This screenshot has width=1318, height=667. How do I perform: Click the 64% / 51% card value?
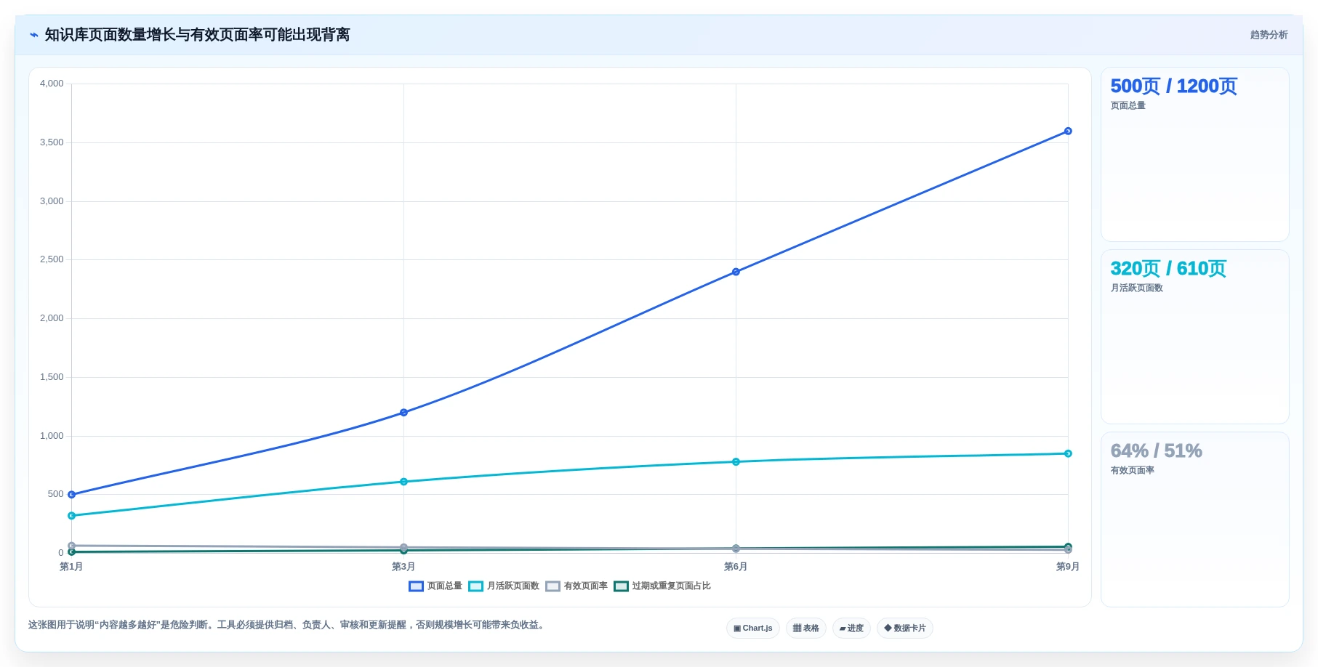pyautogui.click(x=1156, y=451)
